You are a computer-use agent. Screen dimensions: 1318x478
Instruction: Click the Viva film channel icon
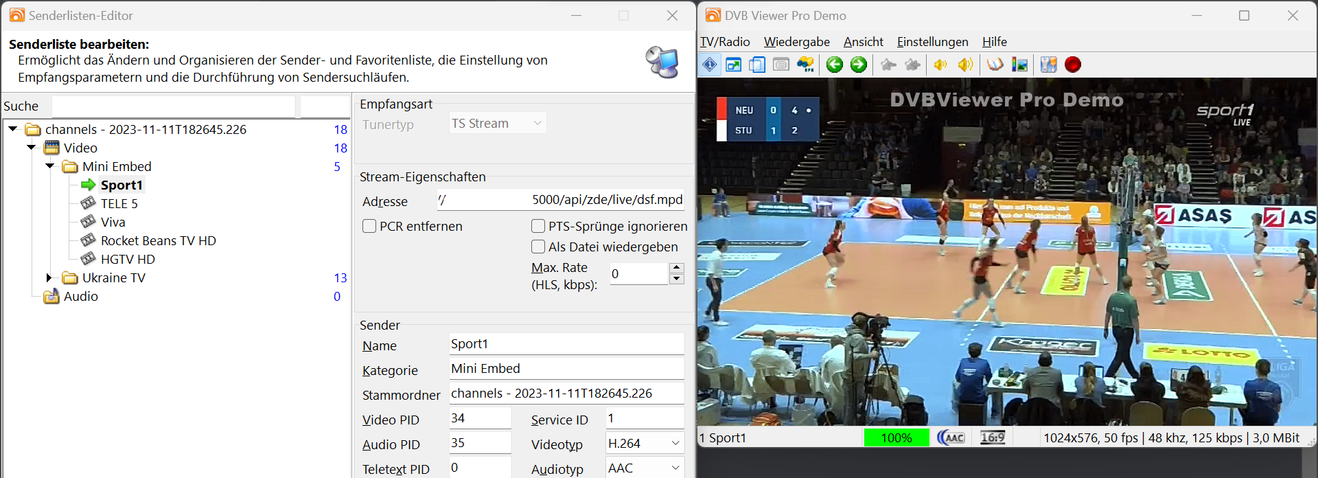pos(89,222)
